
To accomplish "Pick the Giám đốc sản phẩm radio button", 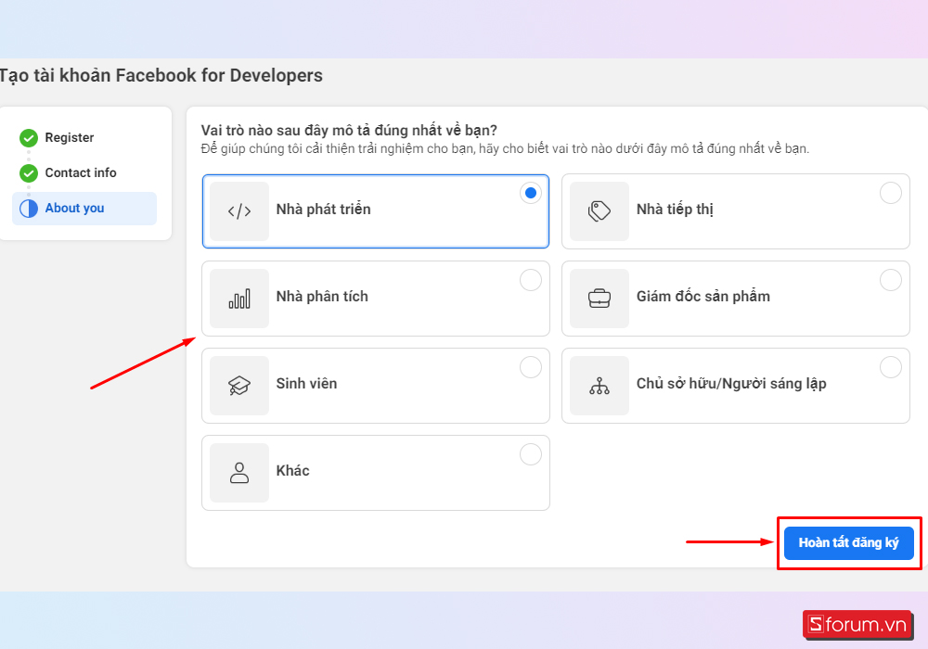I will point(890,280).
